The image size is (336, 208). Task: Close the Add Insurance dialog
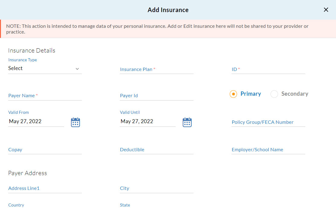tap(326, 9)
